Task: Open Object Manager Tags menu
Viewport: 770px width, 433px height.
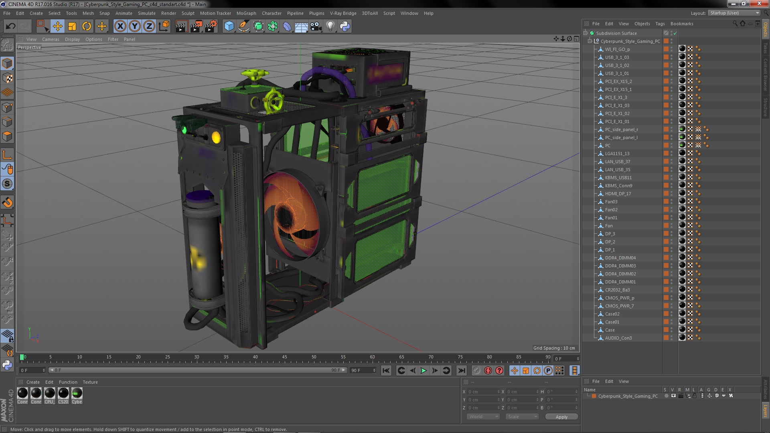Action: (660, 24)
